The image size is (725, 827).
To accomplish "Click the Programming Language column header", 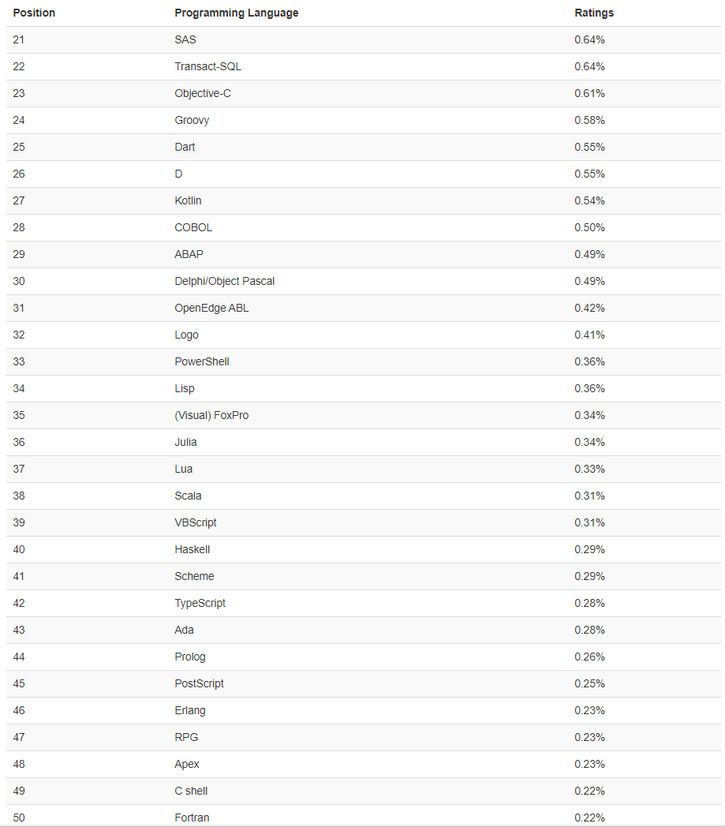I will pyautogui.click(x=236, y=13).
